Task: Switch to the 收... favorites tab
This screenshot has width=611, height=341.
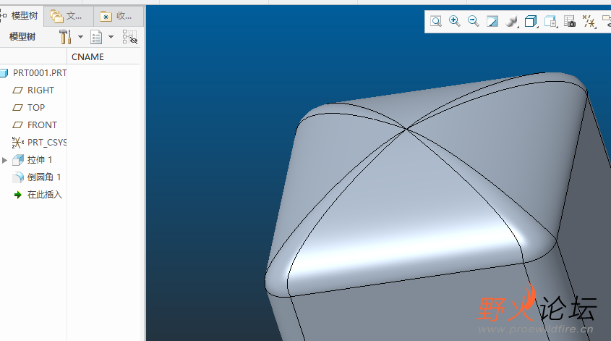Action: click(119, 17)
